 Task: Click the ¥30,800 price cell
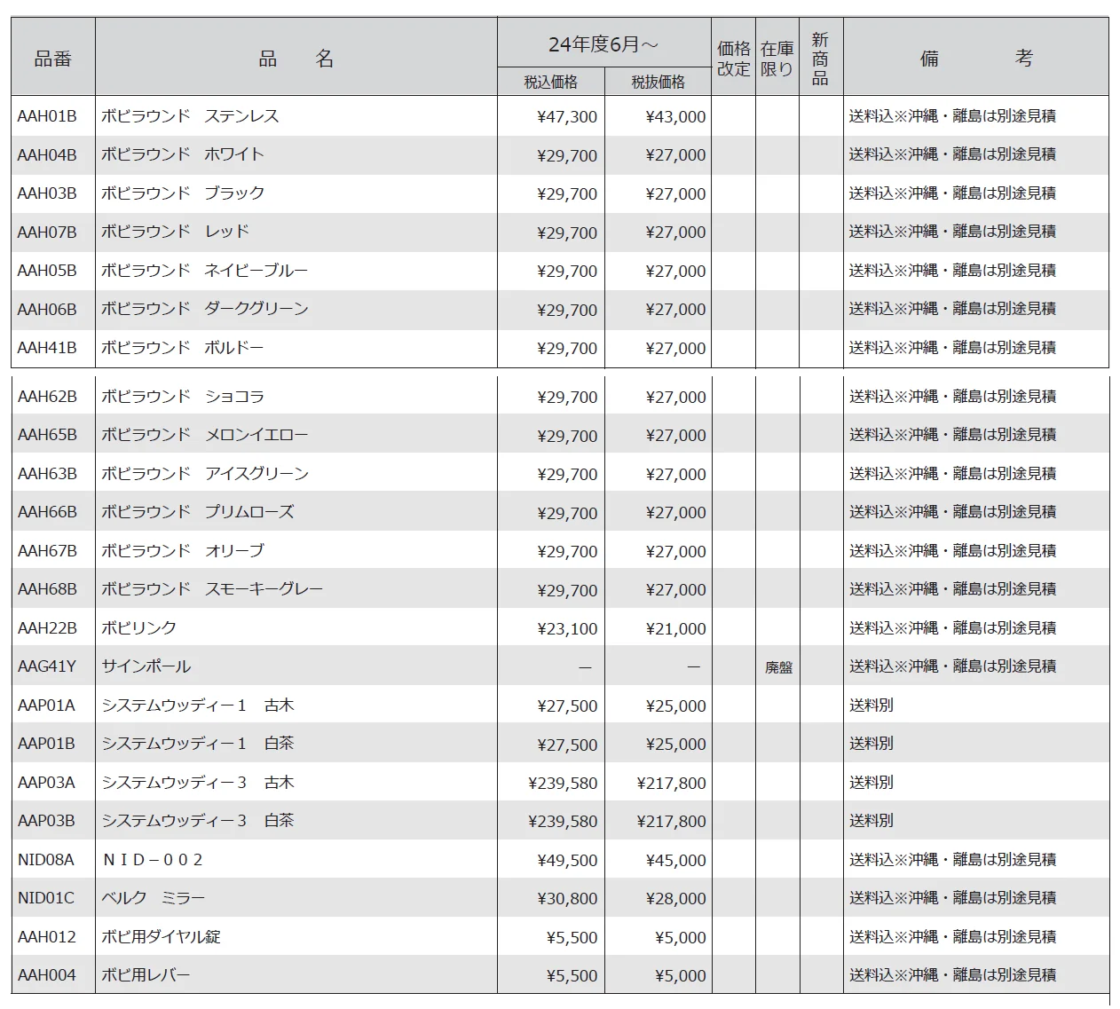(x=567, y=899)
